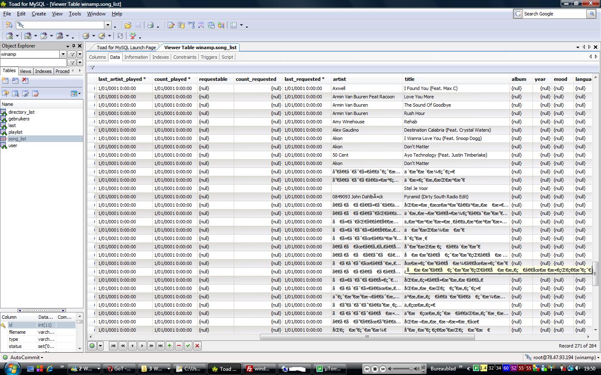601x375 pixels.
Task: Click the SQL script toolbar icon
Action: pos(201,25)
